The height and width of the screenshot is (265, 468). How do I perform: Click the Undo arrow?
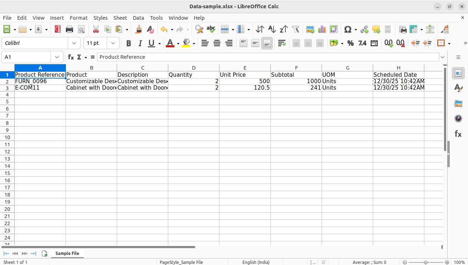point(164,29)
